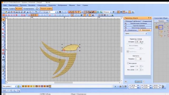Screen dimensions: 169x95
Task: Open the Редактировать menu
Action: point(13,5)
